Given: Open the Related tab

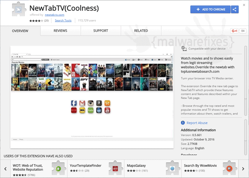Looking at the screenshot, I should click(141, 31).
